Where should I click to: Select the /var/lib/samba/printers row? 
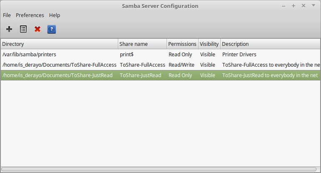[161, 54]
